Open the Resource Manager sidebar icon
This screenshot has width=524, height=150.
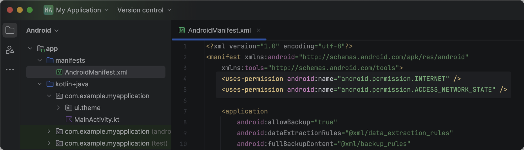click(10, 50)
